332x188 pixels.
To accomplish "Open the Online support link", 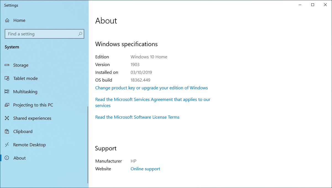I will coord(145,169).
